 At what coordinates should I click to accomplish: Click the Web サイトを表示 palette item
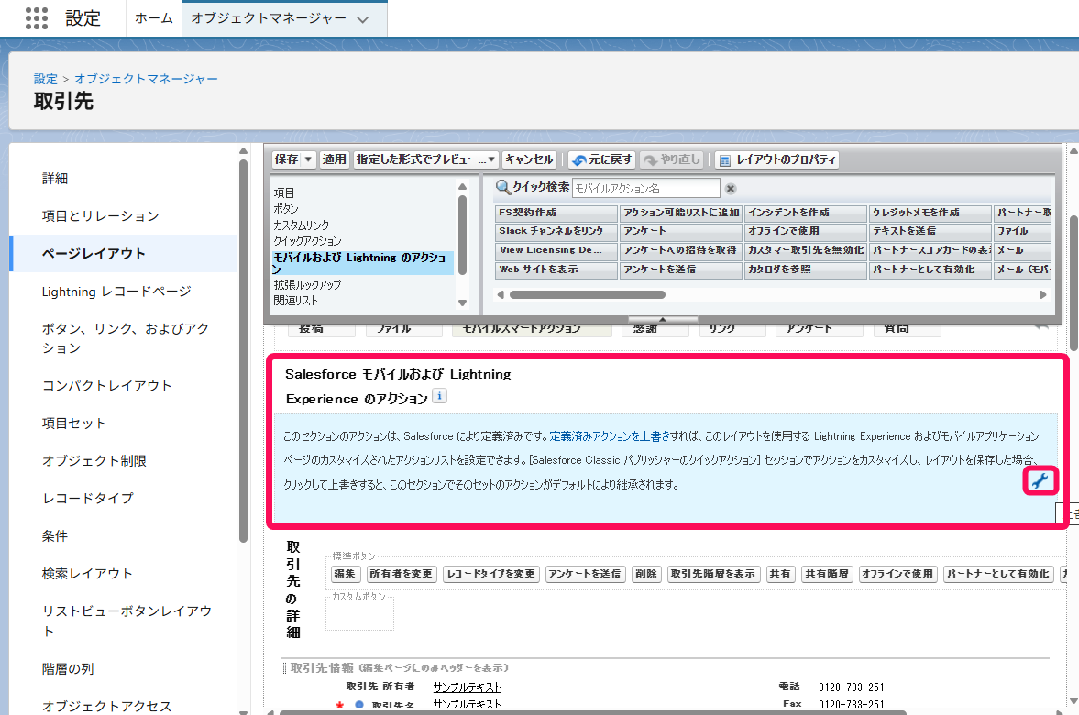point(556,269)
